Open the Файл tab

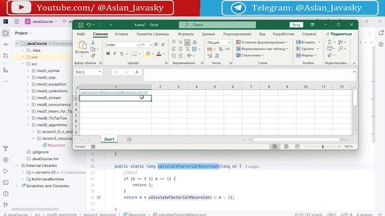click(x=81, y=34)
